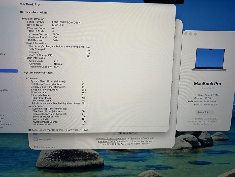Click the Health Information label

pyautogui.click(x=36, y=58)
